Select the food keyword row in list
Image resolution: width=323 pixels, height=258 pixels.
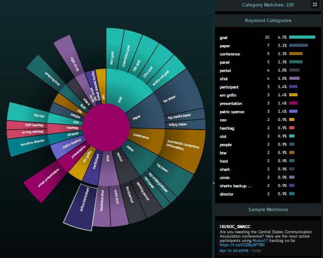268,161
